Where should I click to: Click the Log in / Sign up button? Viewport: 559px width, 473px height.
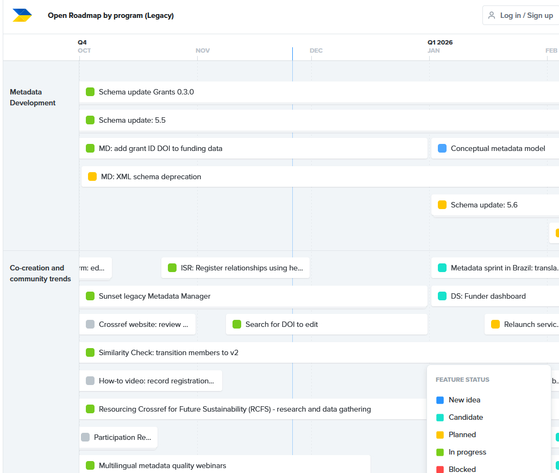[520, 15]
